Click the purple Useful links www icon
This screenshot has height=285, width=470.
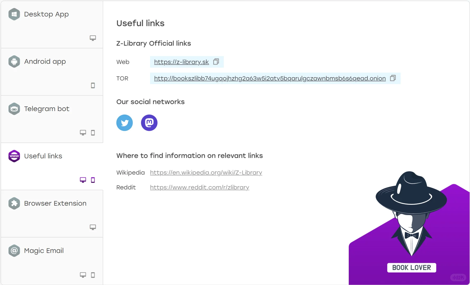(14, 156)
